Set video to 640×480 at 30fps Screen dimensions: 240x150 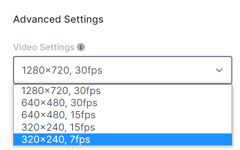click(123, 103)
